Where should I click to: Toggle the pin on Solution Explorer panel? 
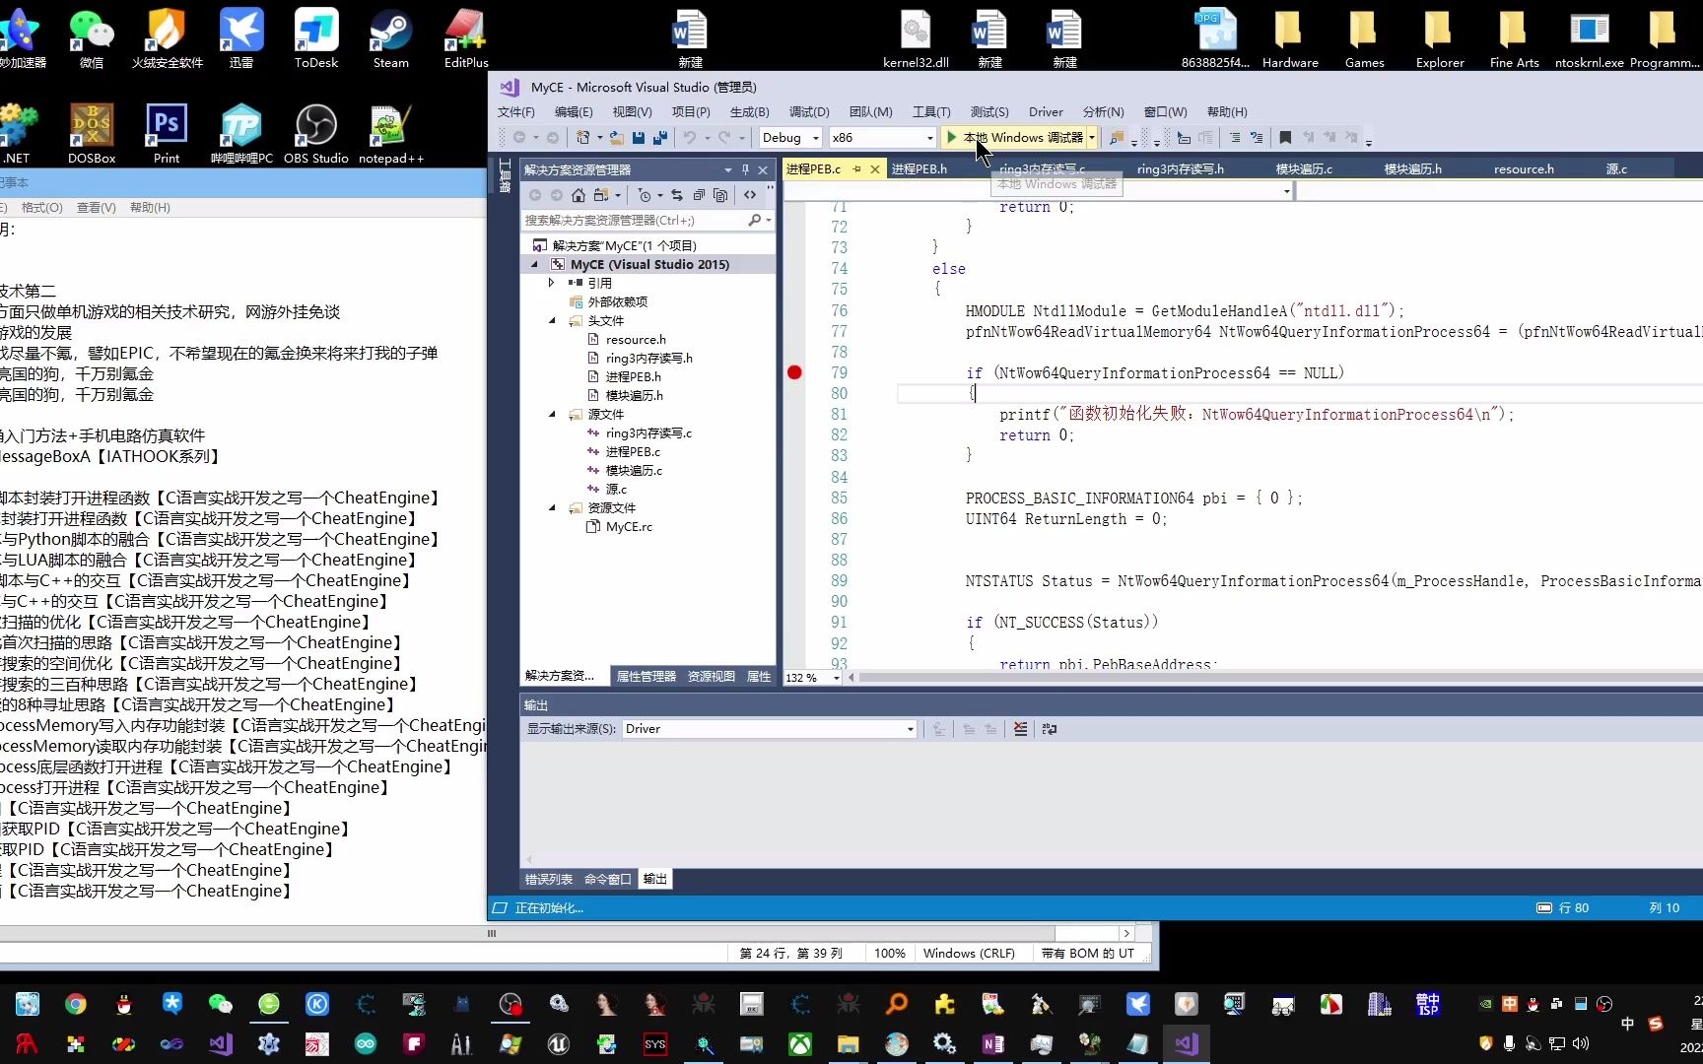[x=745, y=169]
